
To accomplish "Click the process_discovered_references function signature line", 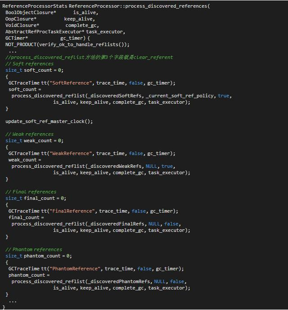I will pyautogui.click(x=106, y=6).
